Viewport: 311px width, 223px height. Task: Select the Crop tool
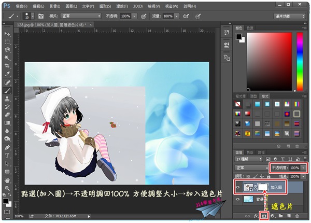pos(7,66)
